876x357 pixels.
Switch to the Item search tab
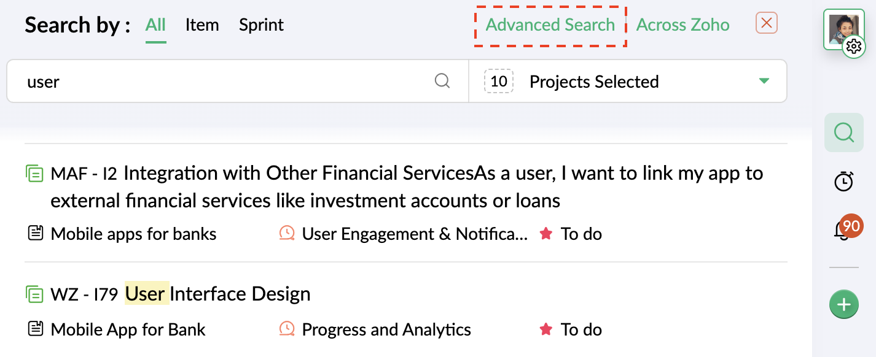[x=202, y=25]
